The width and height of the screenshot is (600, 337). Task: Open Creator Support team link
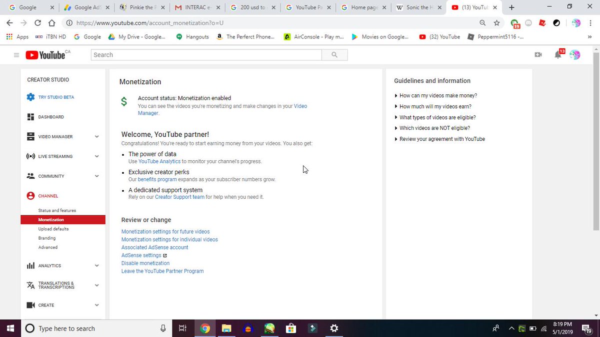179,197
